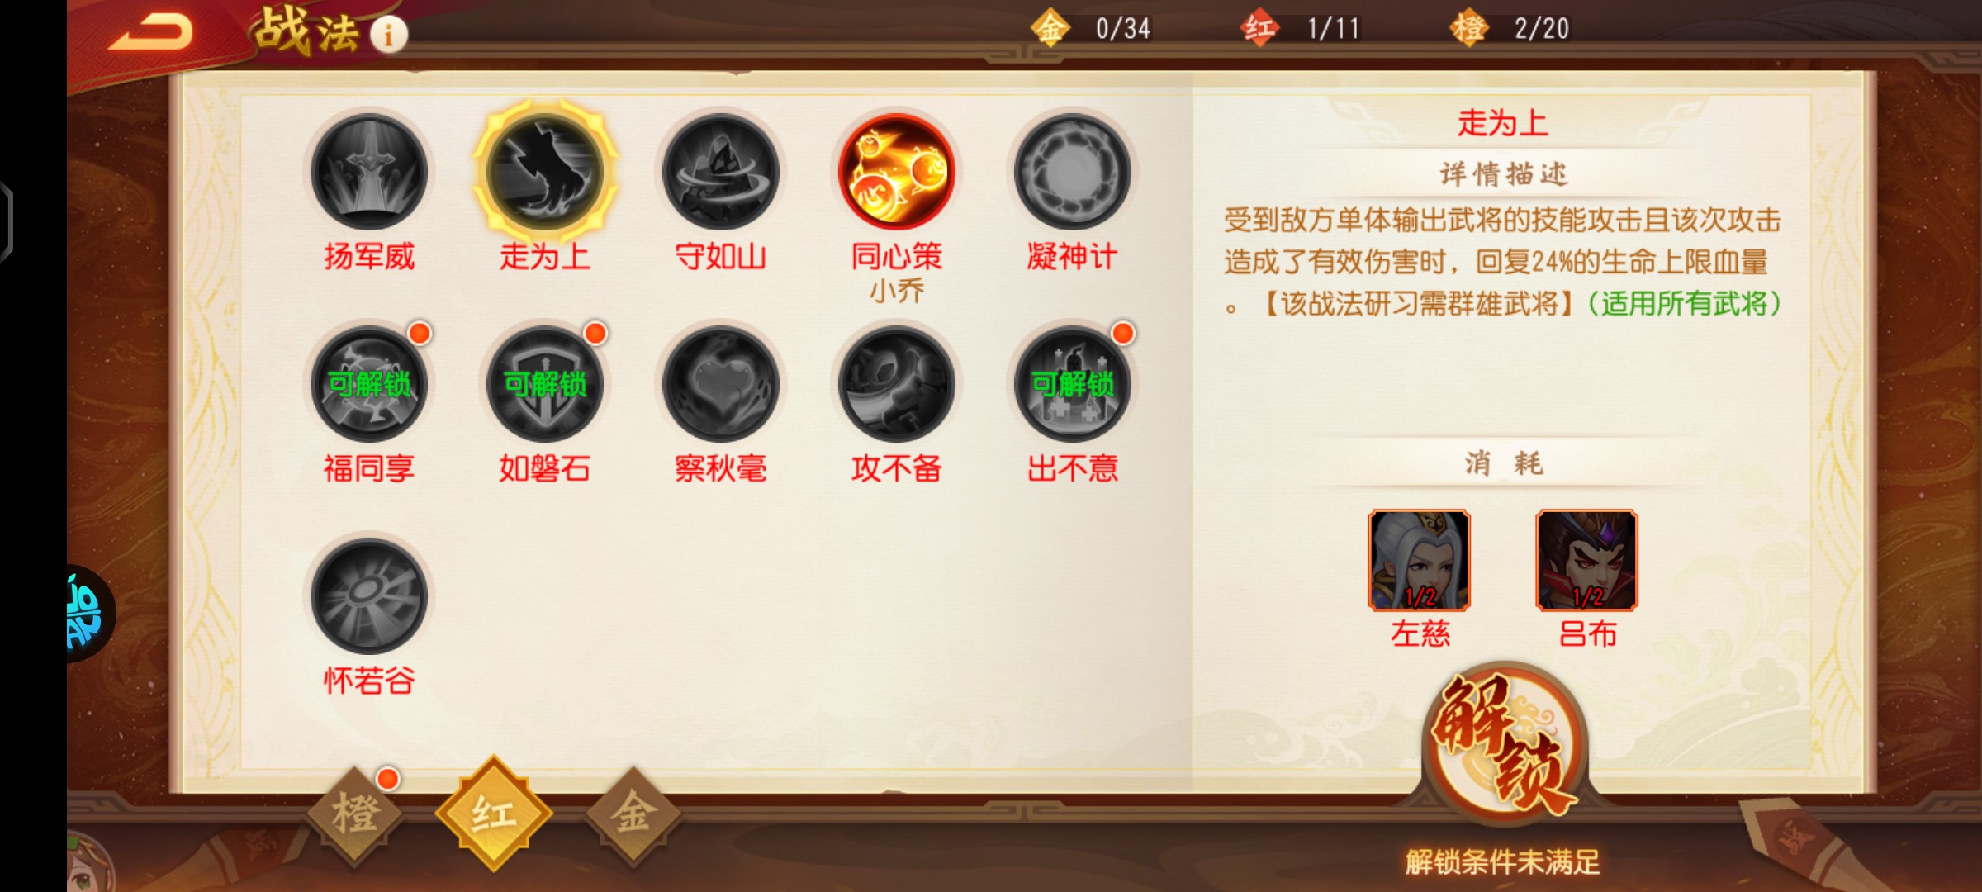Go back with the return arrow
Viewport: 1982px width, 892px height.
tap(150, 33)
